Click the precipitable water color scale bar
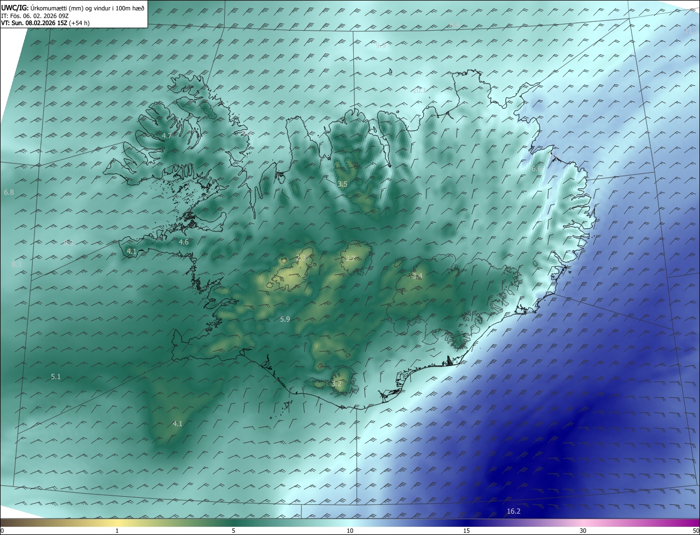 pyautogui.click(x=350, y=523)
